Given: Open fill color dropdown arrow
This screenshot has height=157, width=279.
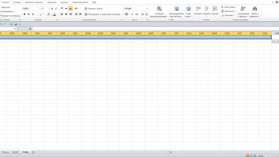Looking at the screenshot, I should point(51,14).
